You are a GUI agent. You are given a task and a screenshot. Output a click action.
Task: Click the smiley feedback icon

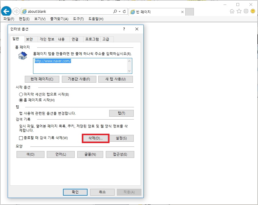pyautogui.click(x=253, y=11)
